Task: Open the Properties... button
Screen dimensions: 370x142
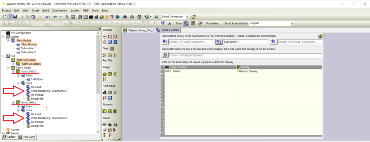Action: [213, 23]
